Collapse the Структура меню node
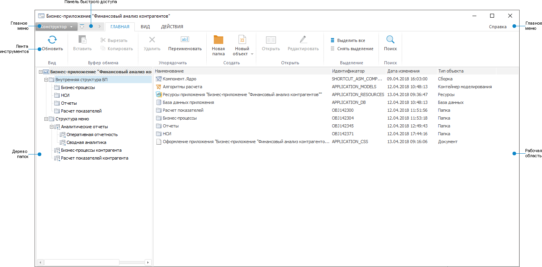The image size is (542, 267). (46, 119)
